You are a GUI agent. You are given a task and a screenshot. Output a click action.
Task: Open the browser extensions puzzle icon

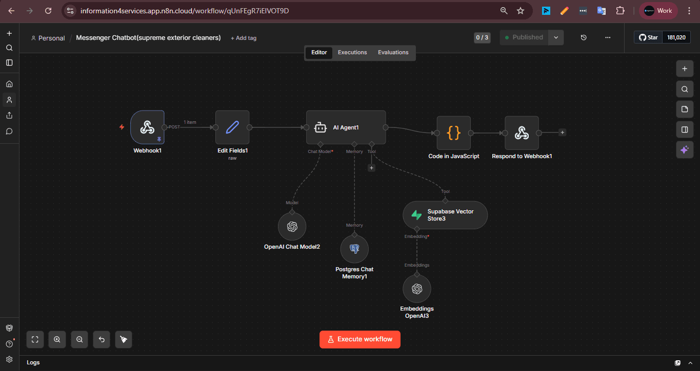pyautogui.click(x=621, y=10)
